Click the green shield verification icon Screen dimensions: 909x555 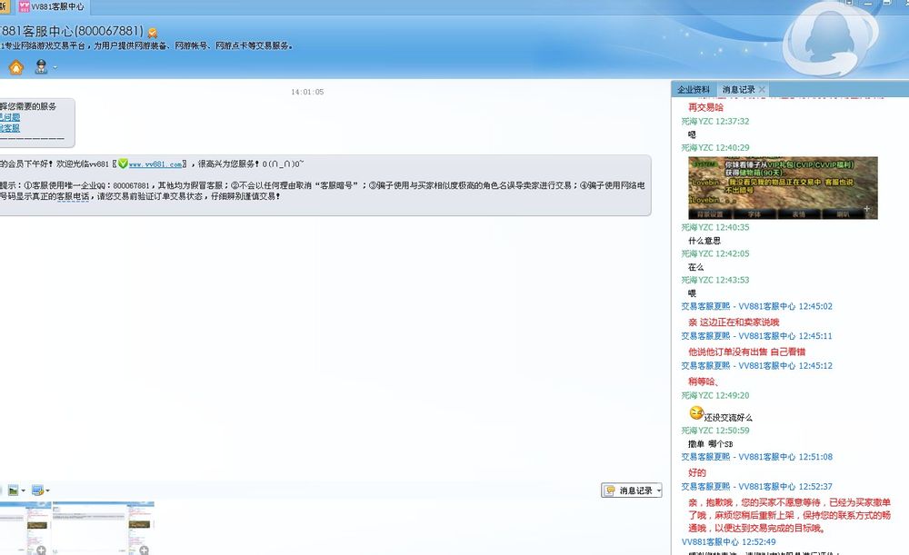pyautogui.click(x=123, y=164)
